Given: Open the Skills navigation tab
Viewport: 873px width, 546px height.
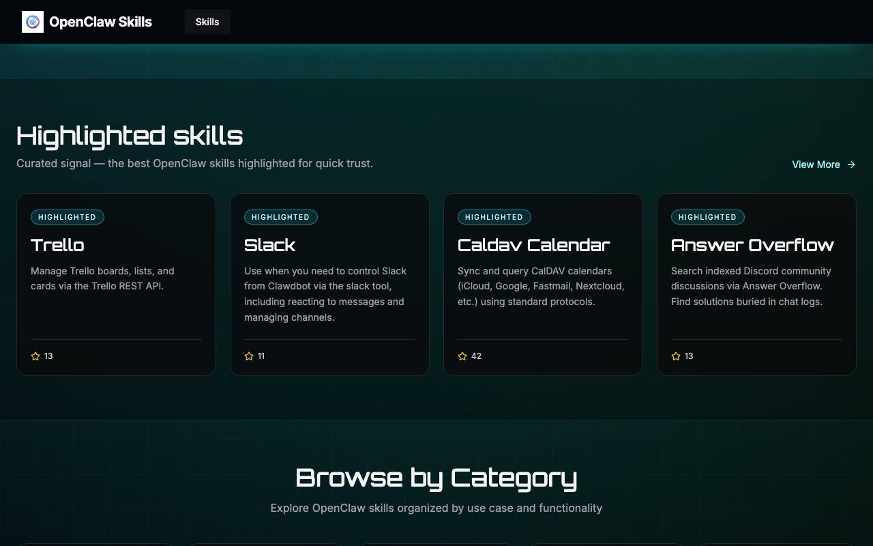Looking at the screenshot, I should tap(207, 22).
